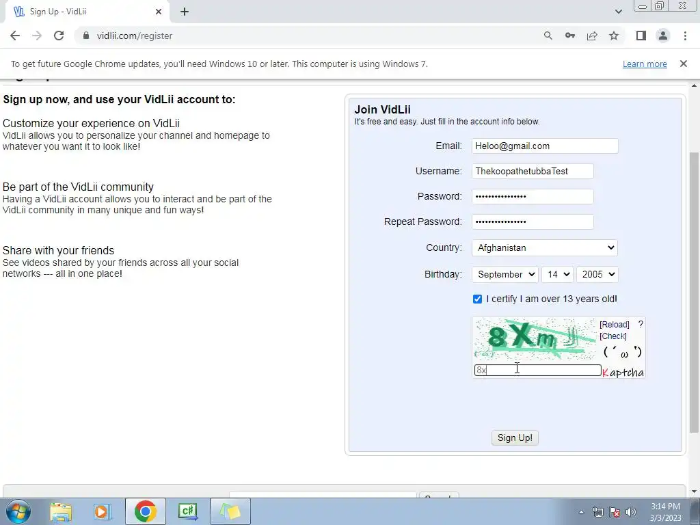This screenshot has height=525, width=700.
Task: Open the address bar zoom search icon
Action: tap(548, 36)
